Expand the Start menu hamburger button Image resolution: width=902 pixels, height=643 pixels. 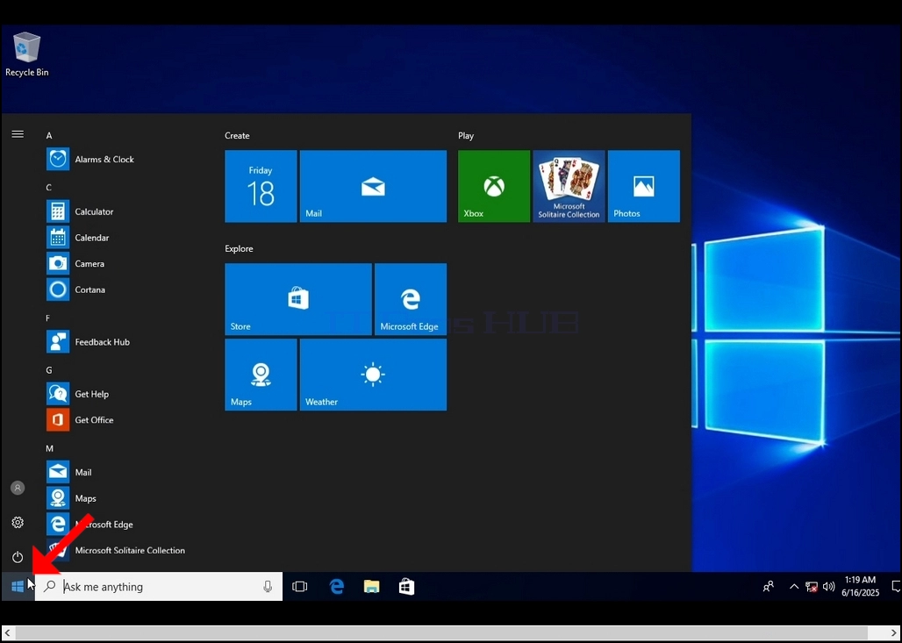click(x=18, y=134)
